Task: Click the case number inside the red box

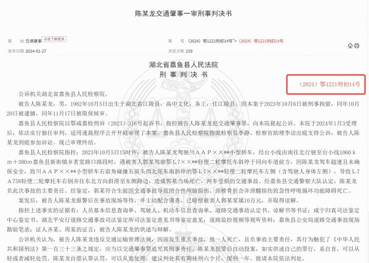Action: (x=329, y=84)
